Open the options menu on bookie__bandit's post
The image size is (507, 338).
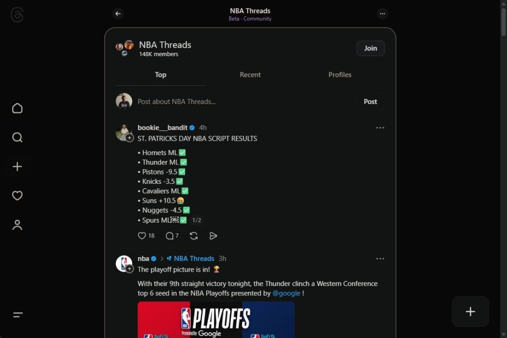[380, 127]
